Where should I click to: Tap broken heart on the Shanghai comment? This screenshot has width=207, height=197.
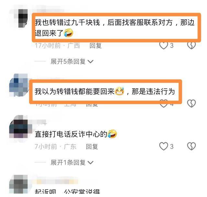(191, 103)
